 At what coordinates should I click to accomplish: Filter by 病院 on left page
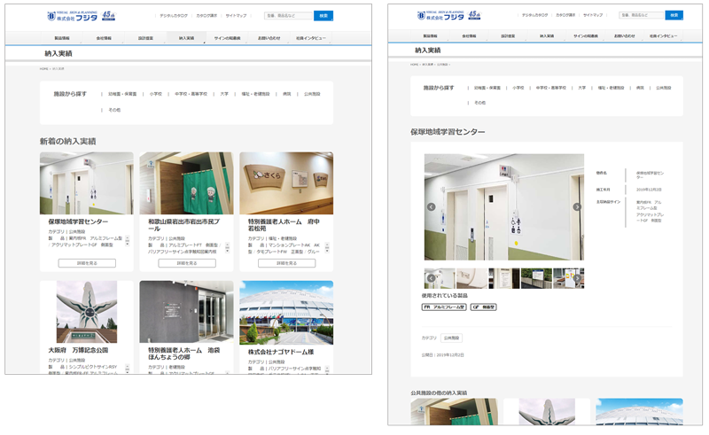point(286,94)
